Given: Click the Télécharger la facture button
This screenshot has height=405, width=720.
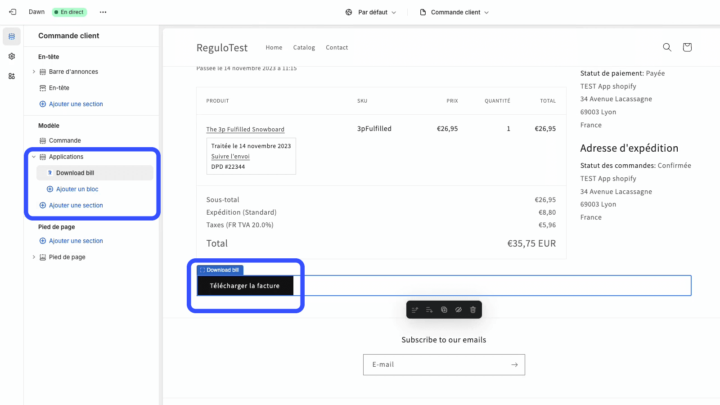Looking at the screenshot, I should [245, 286].
